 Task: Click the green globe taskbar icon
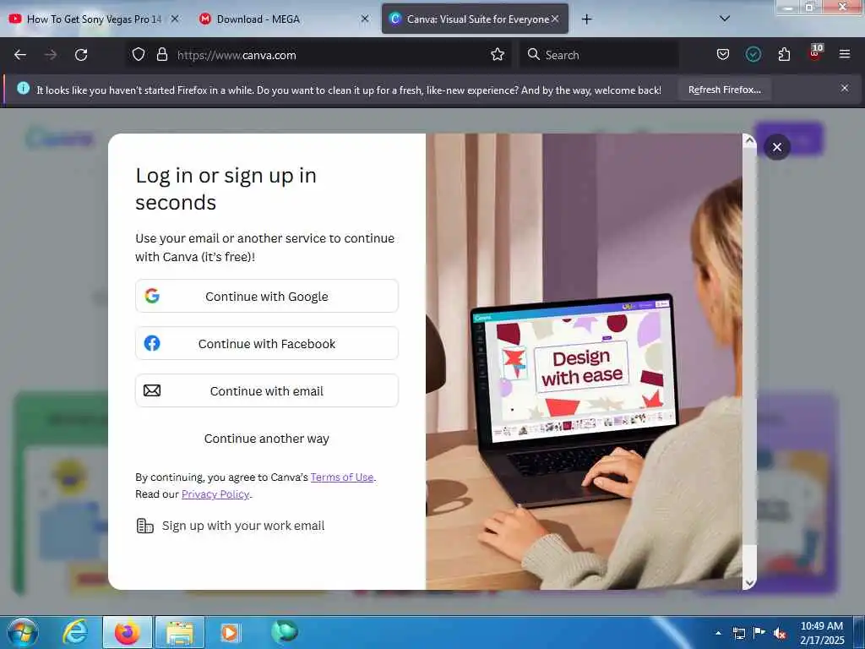point(285,631)
